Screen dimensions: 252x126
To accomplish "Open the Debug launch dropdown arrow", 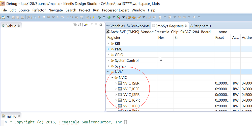I will pos(104,17).
